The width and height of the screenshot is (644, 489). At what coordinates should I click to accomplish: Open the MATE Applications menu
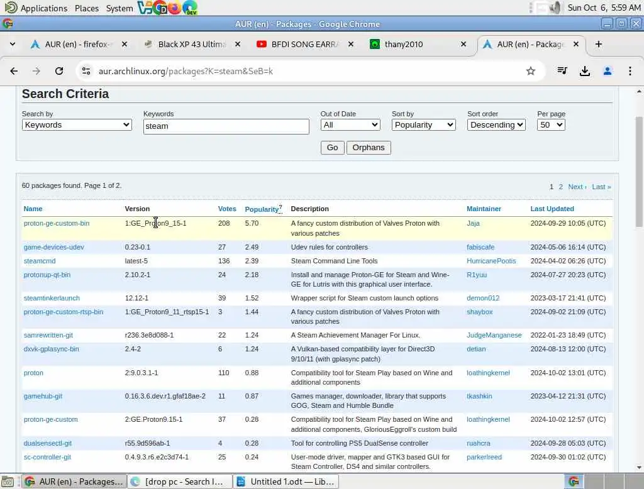click(36, 8)
